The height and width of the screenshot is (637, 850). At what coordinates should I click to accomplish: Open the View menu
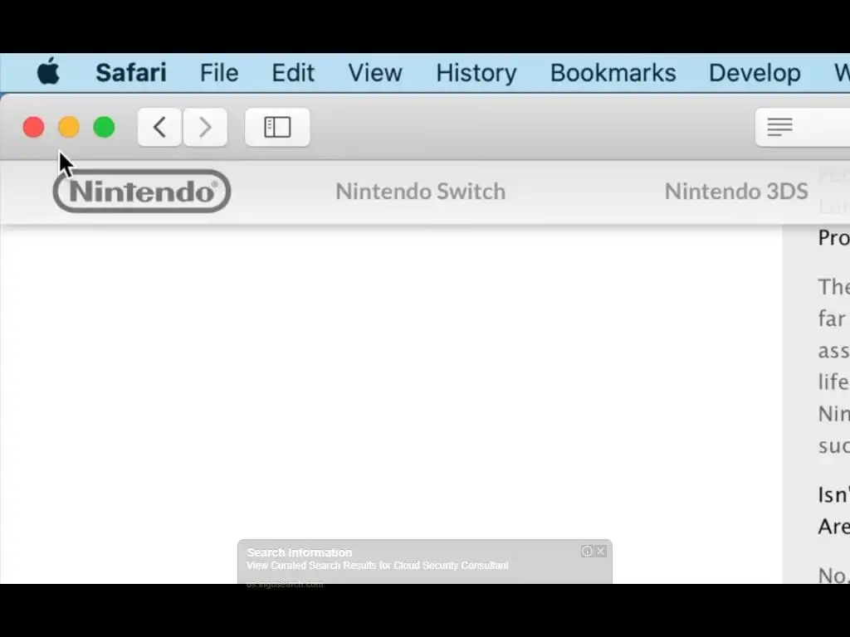pyautogui.click(x=375, y=73)
